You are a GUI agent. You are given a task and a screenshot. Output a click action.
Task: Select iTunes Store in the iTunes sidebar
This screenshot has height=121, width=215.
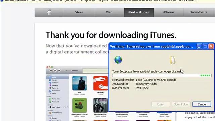(x=55, y=99)
